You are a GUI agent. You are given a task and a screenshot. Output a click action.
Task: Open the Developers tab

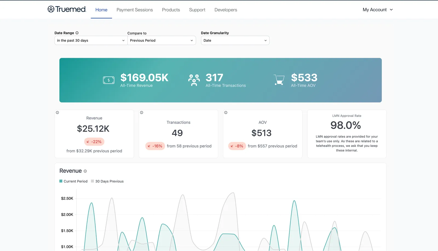pyautogui.click(x=226, y=10)
